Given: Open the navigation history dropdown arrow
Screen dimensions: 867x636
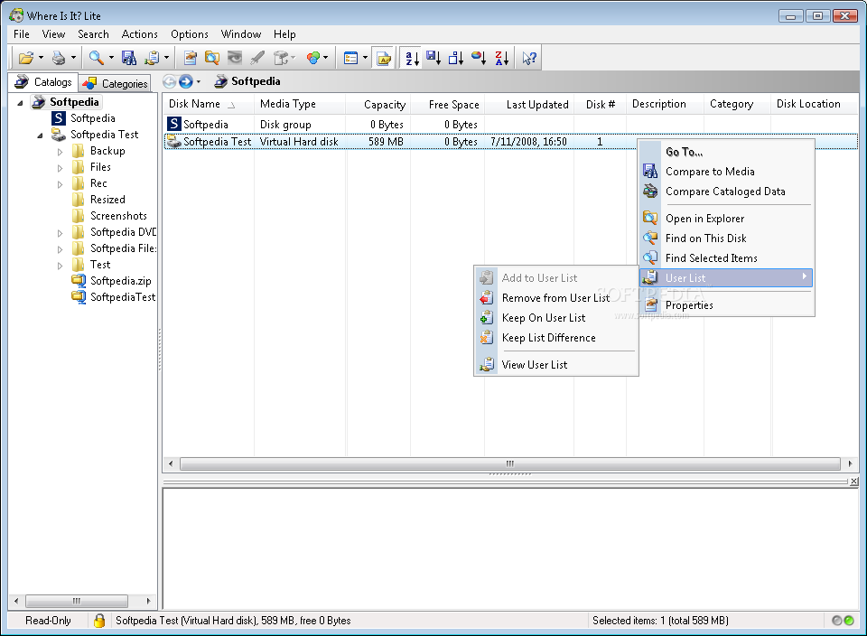Looking at the screenshot, I should (199, 82).
